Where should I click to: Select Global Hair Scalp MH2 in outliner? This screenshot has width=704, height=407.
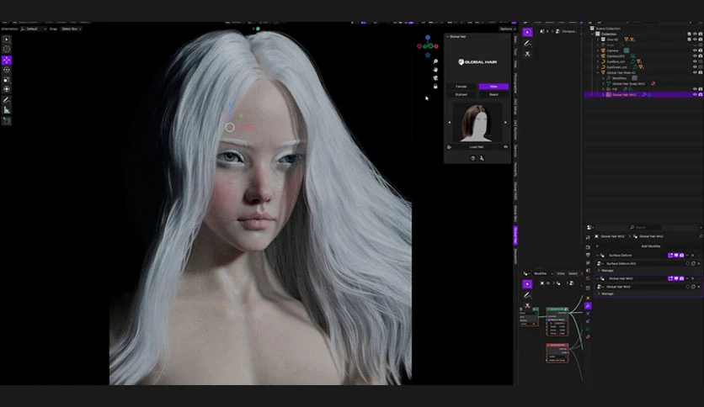[628, 84]
